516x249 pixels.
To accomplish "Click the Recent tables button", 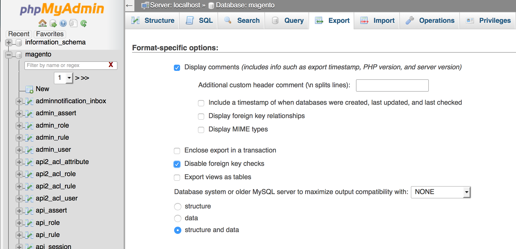I will click(19, 34).
